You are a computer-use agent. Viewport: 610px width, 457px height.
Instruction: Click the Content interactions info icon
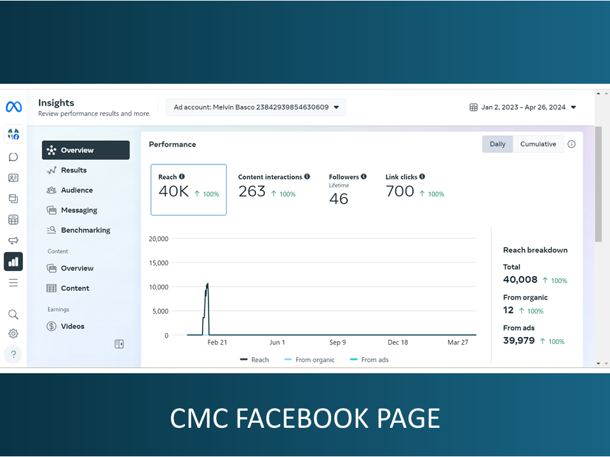pos(307,176)
